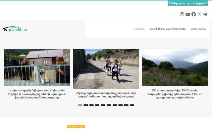Go to the last carousel slide indicator
Image resolution: width=212 pixels, height=133 pixels.
click(132, 105)
